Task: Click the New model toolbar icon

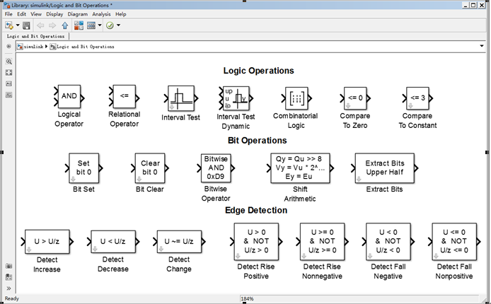Action: click(9, 25)
